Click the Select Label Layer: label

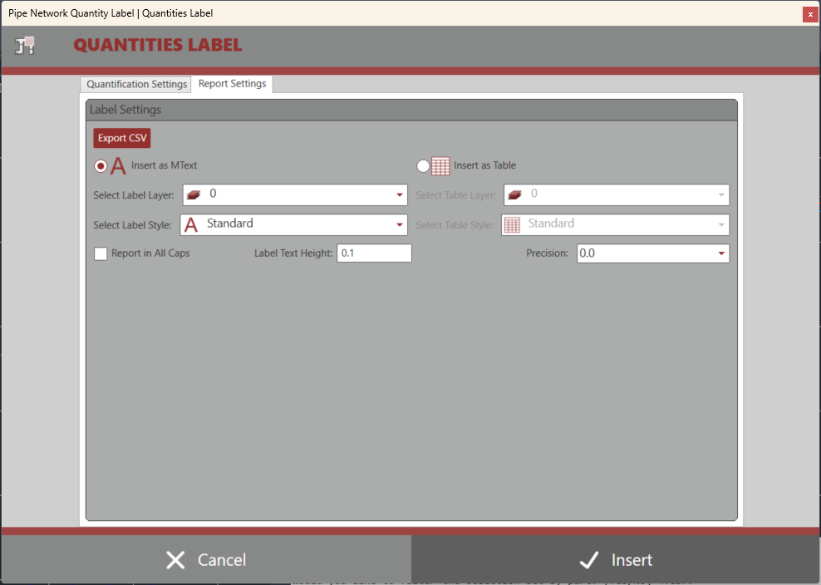134,195
